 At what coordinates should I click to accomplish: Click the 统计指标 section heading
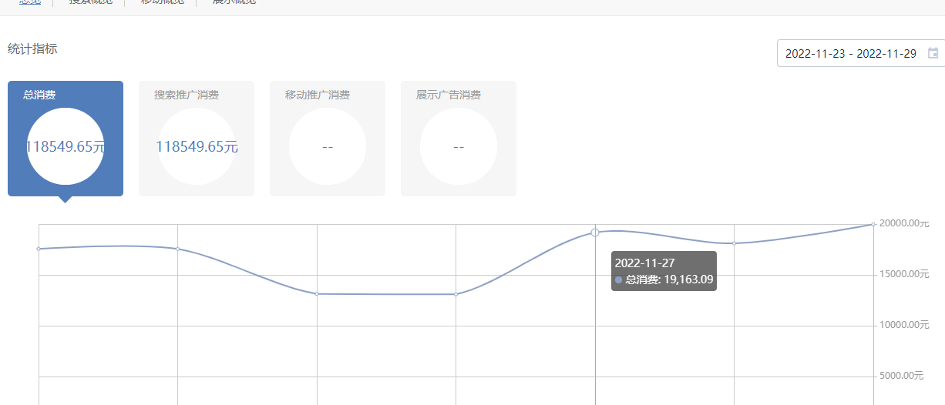tap(32, 49)
